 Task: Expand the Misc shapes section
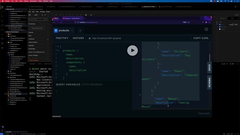pos(30,36)
